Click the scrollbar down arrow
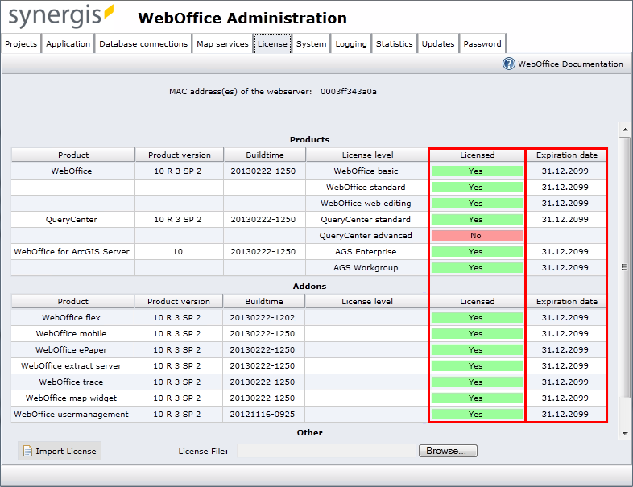The image size is (633, 487). [x=625, y=434]
